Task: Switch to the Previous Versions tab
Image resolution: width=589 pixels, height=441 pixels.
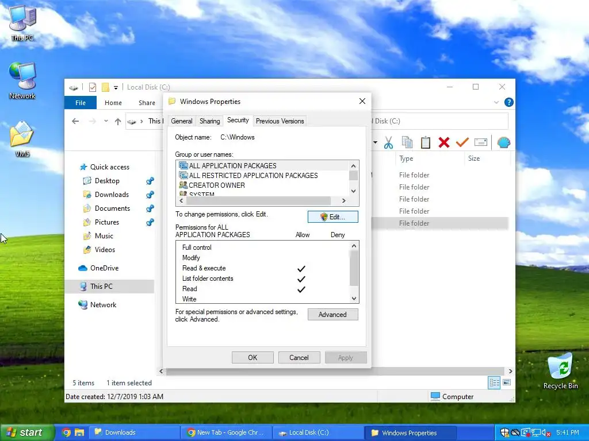Action: click(x=280, y=121)
